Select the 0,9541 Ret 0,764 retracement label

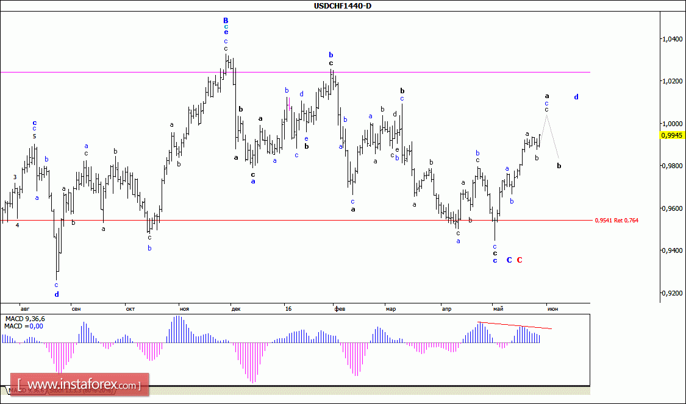tap(616, 220)
